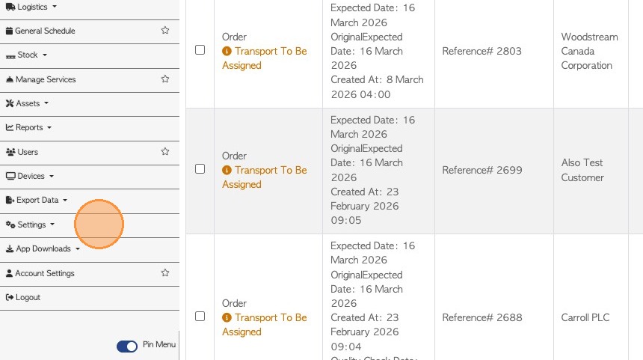Click the orange info icon for Reference# 2803
Image resolution: width=643 pixels, height=360 pixels.
[227, 52]
